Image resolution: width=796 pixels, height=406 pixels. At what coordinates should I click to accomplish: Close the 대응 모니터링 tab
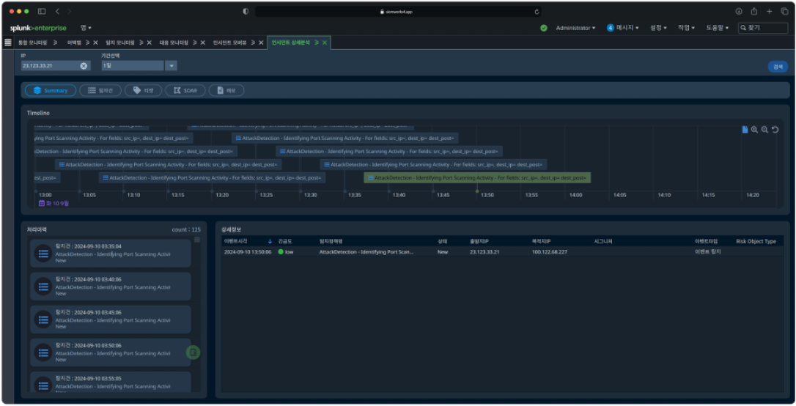point(202,43)
